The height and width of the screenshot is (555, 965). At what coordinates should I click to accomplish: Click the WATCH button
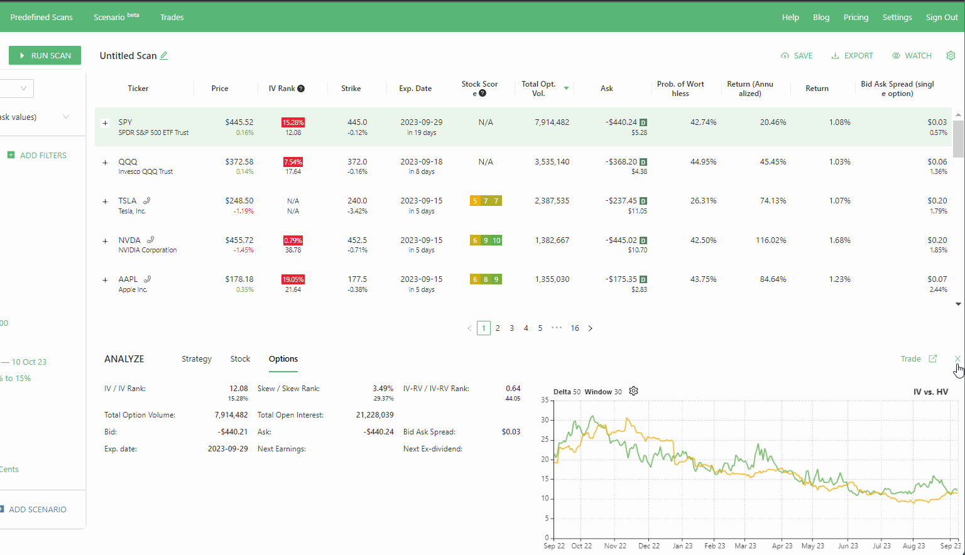pos(912,55)
